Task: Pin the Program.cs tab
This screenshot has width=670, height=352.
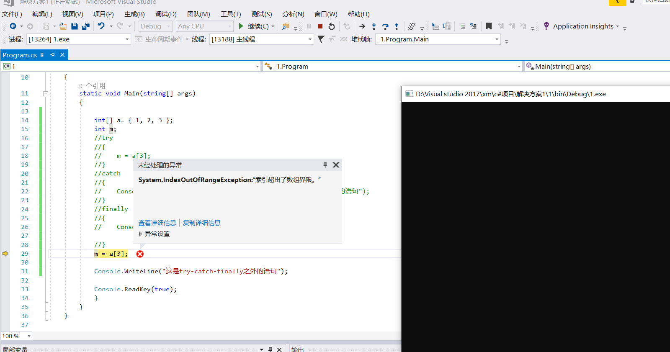Action: tap(52, 55)
